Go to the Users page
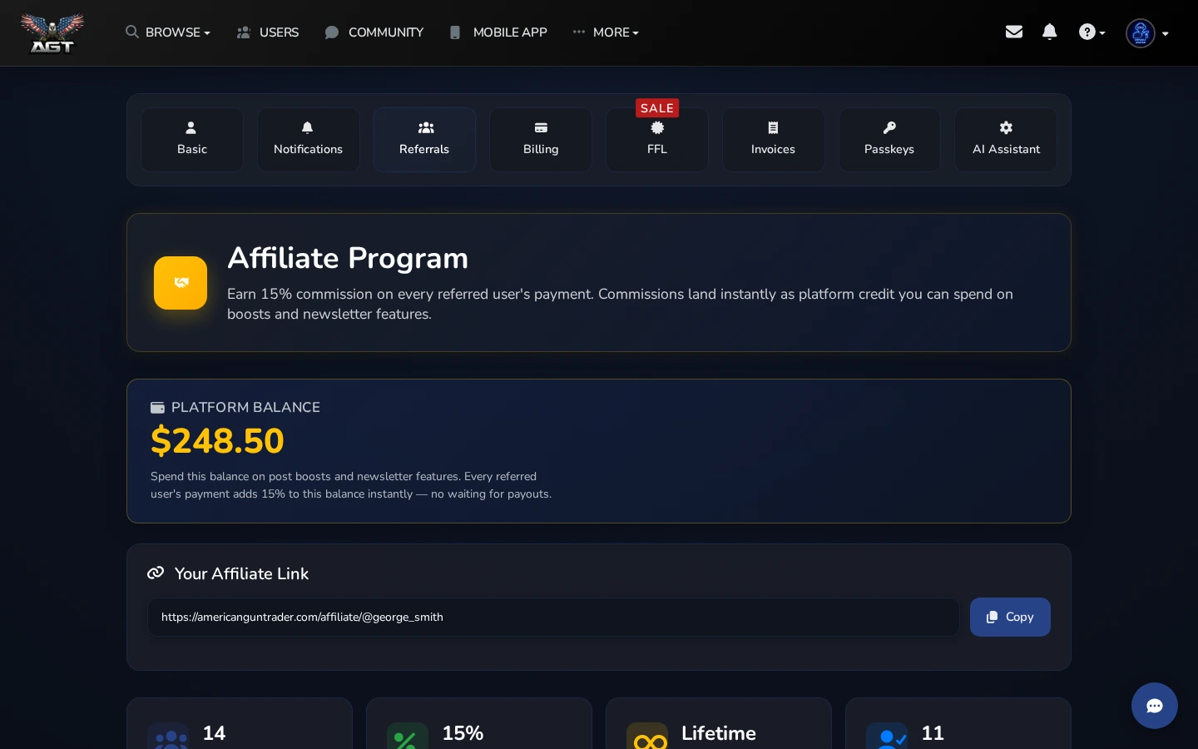1198x749 pixels. [267, 32]
